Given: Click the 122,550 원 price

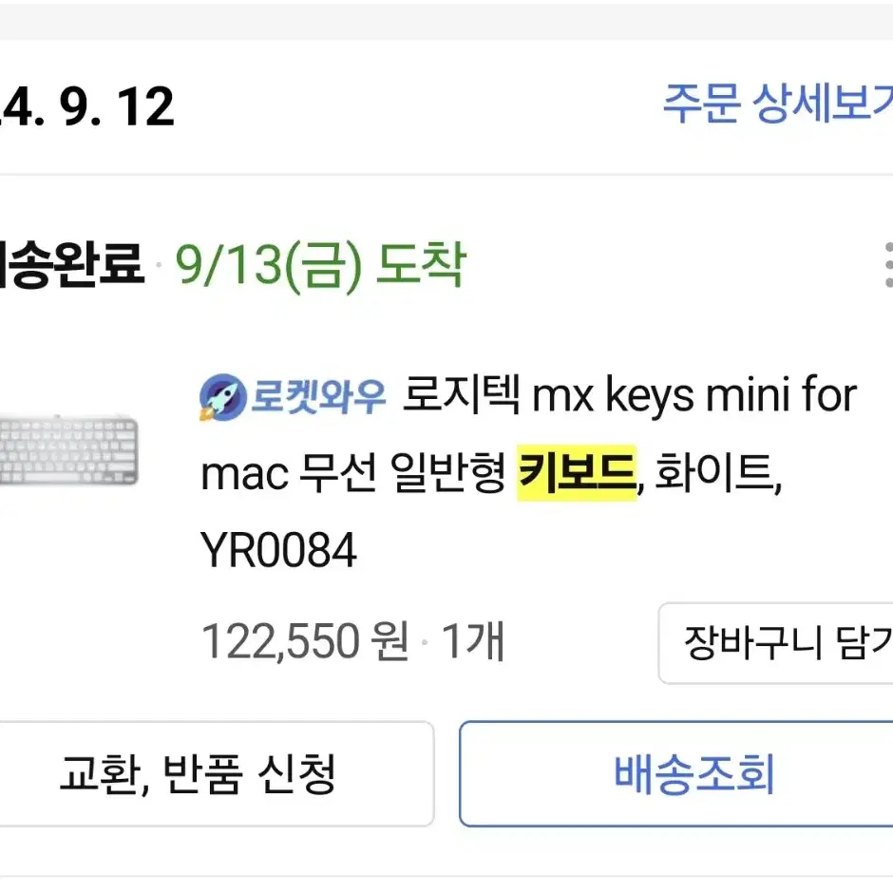Looking at the screenshot, I should click(305, 642).
